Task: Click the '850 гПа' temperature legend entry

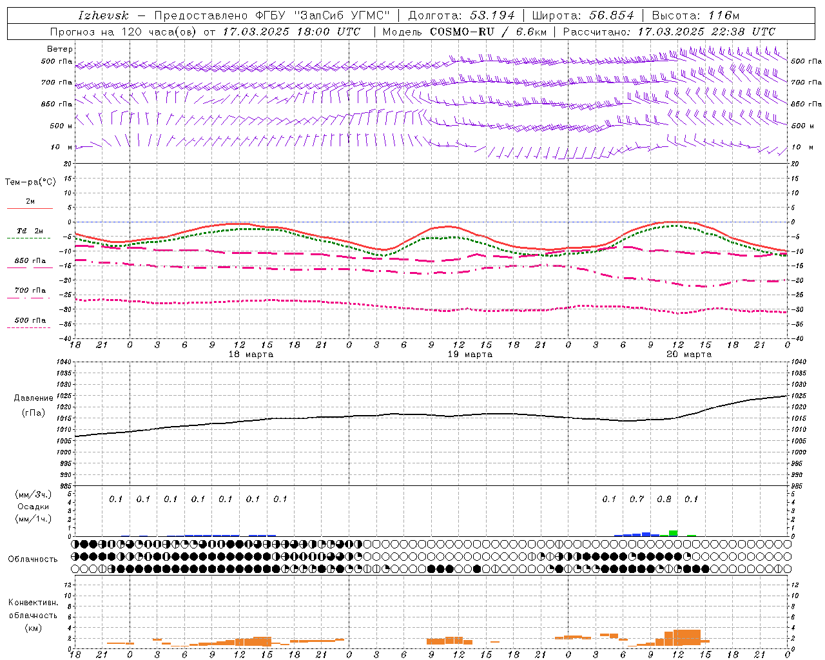Action: (x=30, y=261)
